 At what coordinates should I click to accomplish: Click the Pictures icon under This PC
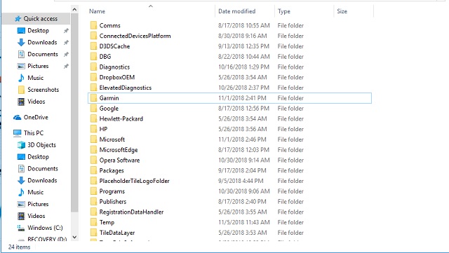(x=21, y=204)
